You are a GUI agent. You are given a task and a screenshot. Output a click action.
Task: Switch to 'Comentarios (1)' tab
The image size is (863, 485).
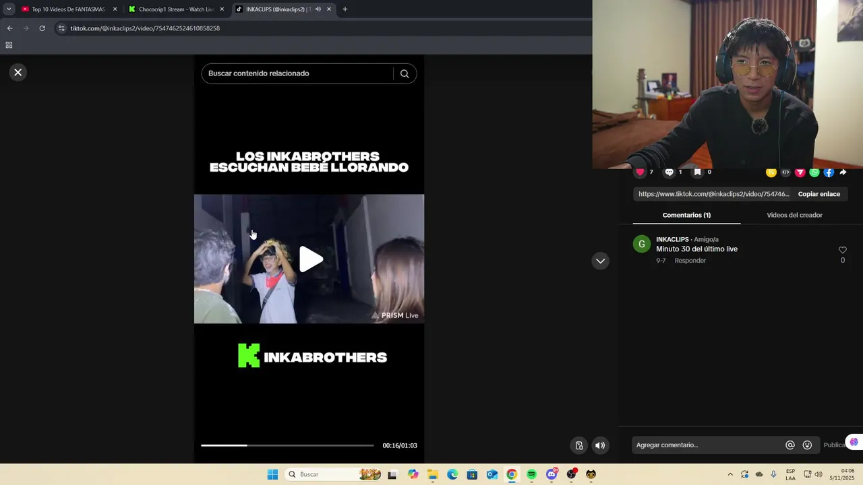pos(686,215)
